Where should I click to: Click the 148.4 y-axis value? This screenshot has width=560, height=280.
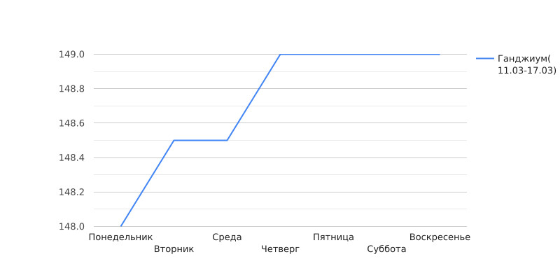coord(71,157)
